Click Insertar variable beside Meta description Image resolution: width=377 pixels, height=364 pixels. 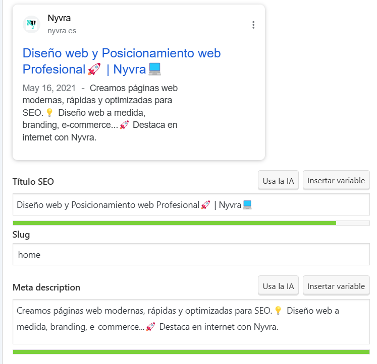(336, 286)
